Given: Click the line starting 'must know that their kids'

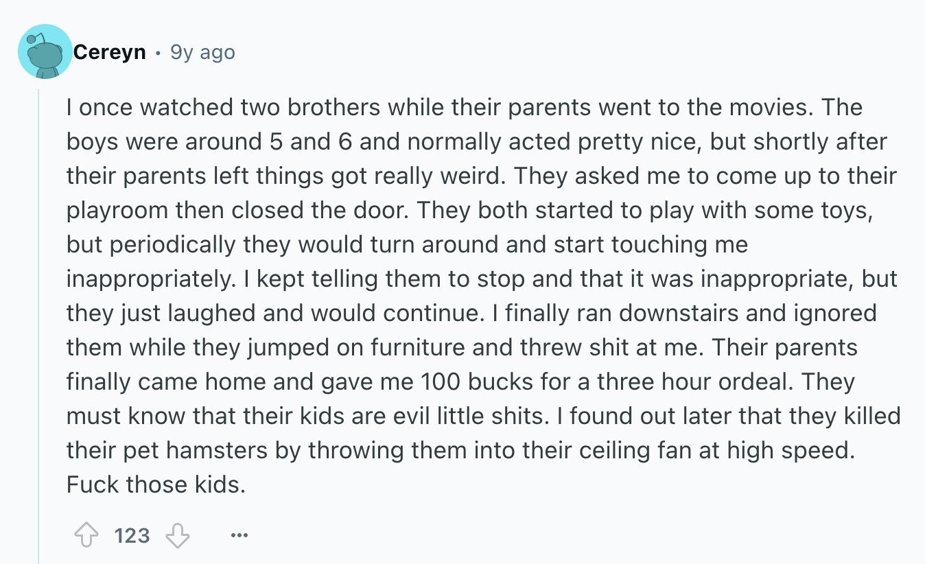Looking at the screenshot, I should (x=483, y=416).
